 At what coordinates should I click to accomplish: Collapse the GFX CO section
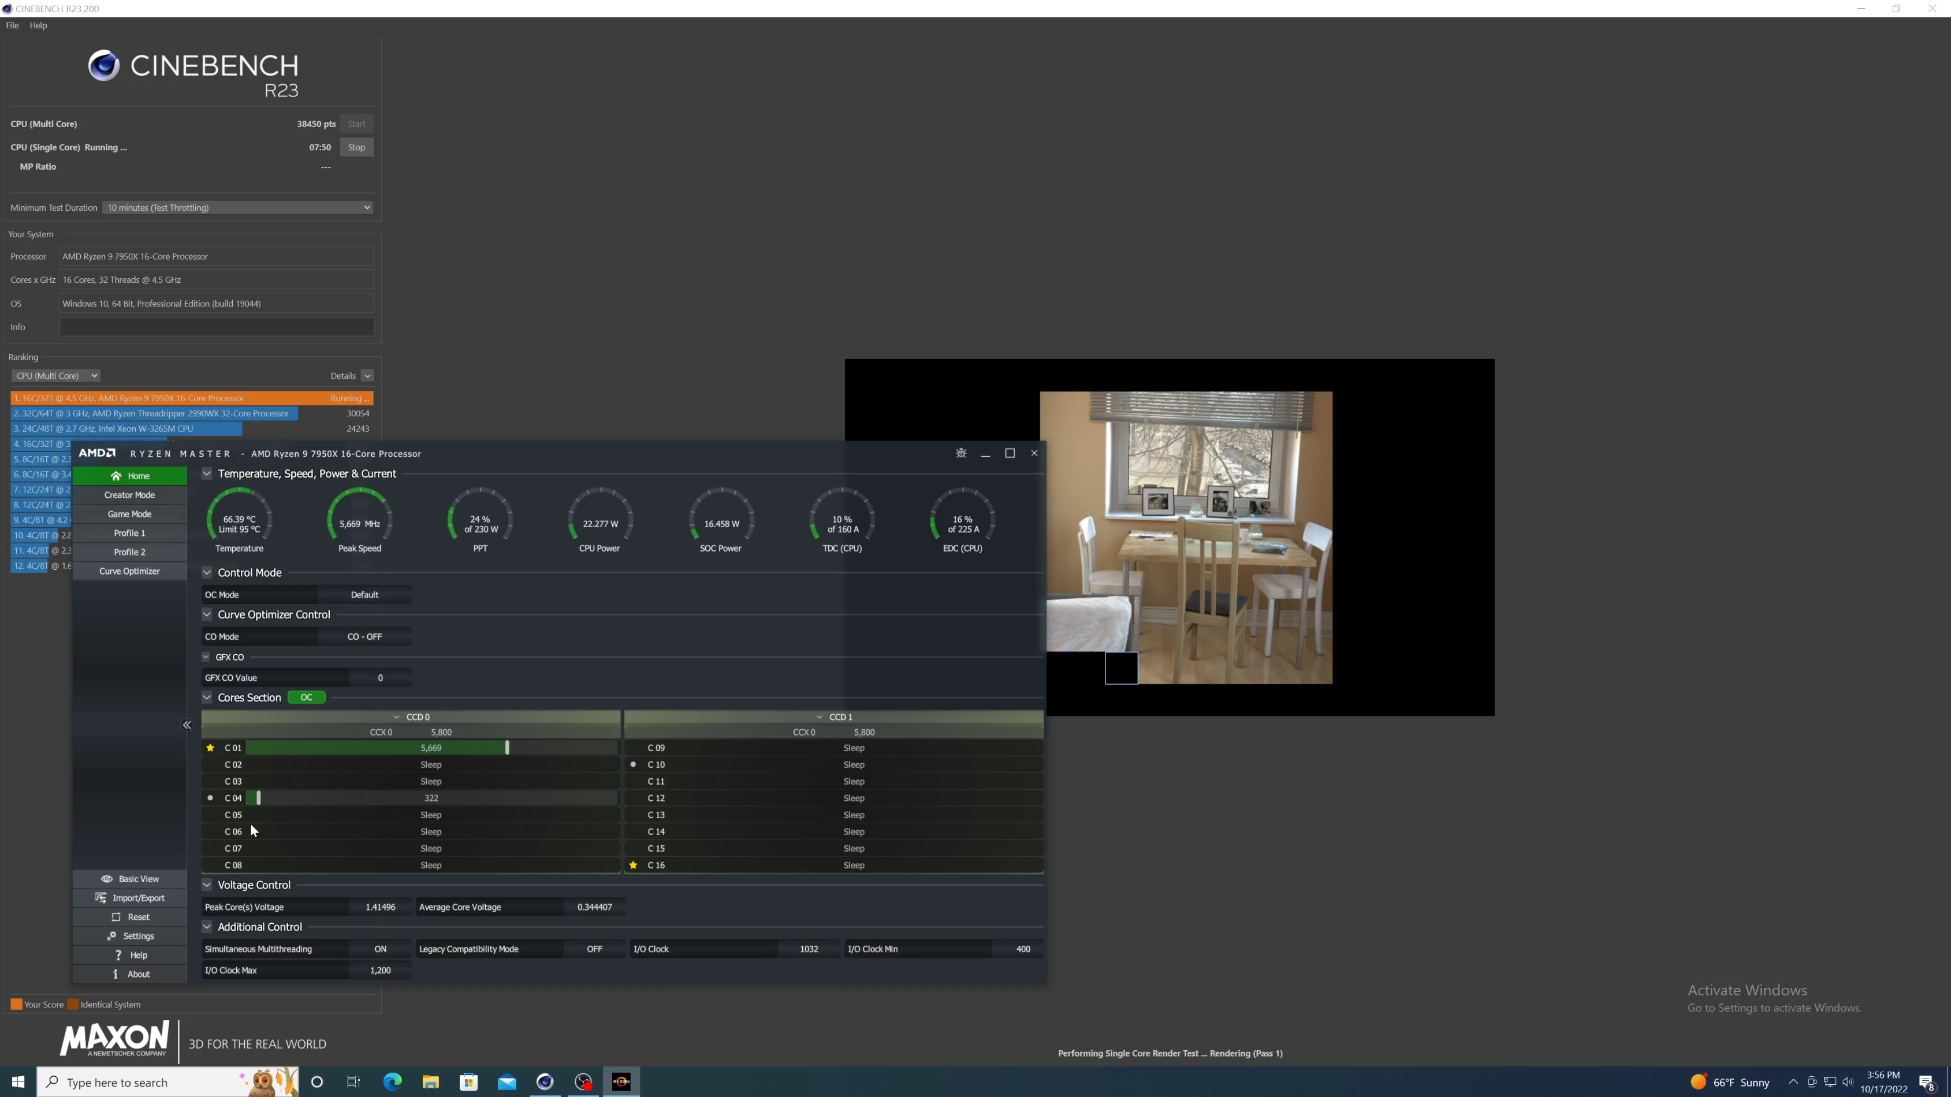(x=205, y=656)
